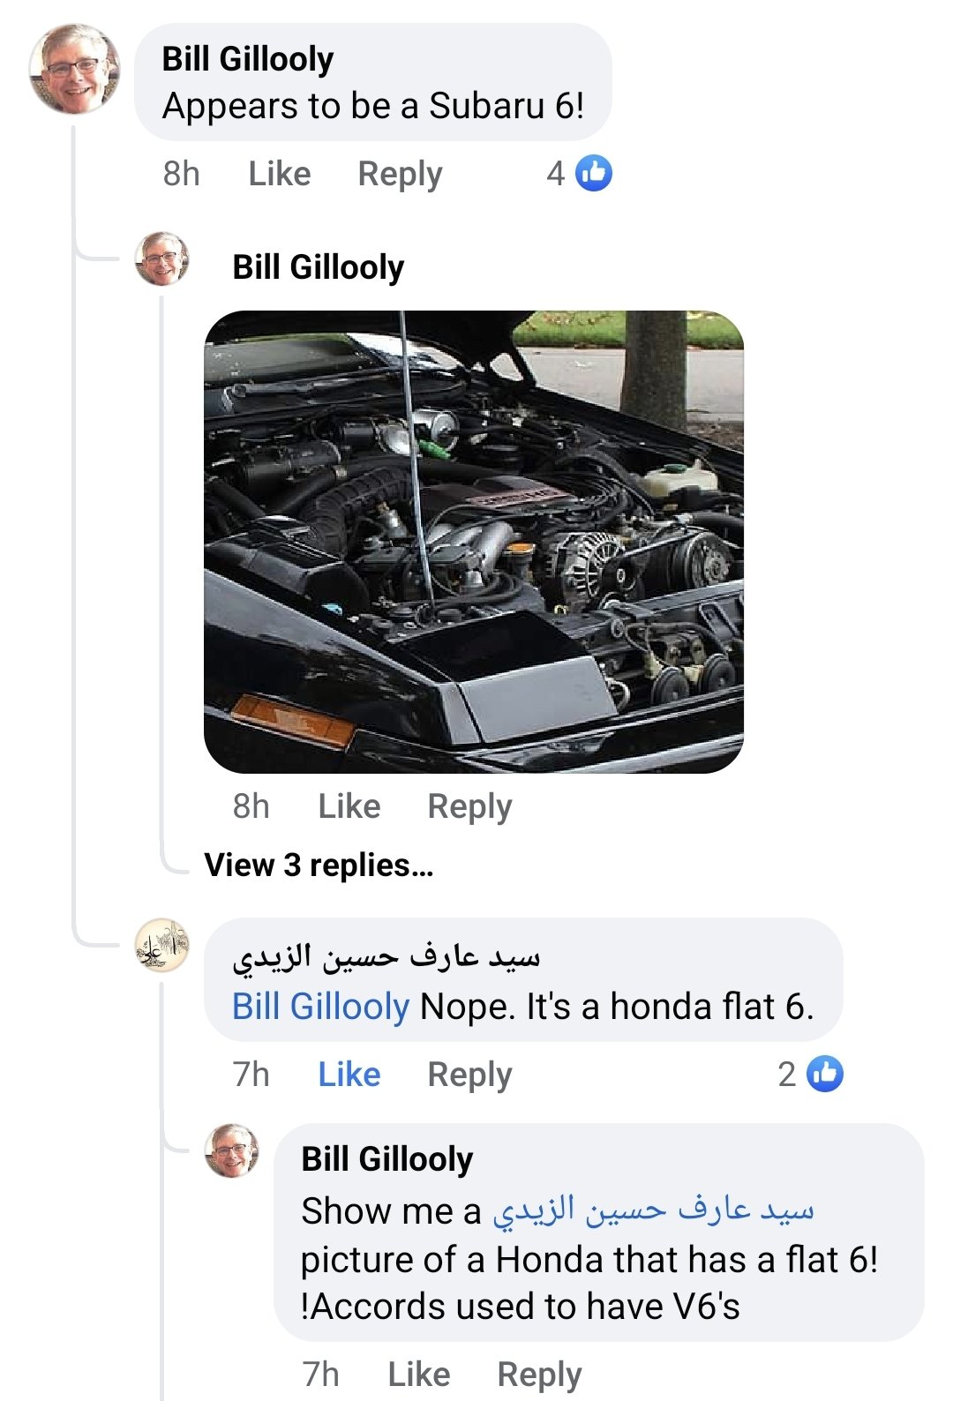
Task: Expand View 3 replies
Action: click(319, 865)
